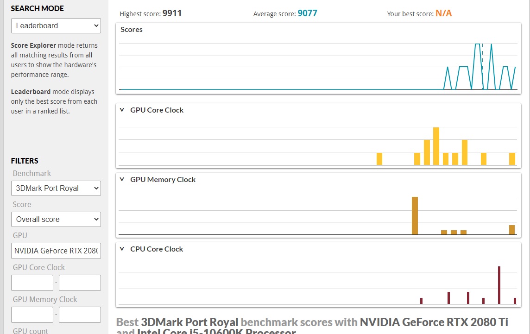This screenshot has width=530, height=334.
Task: Click the GPU Core Clock minimum field
Action: (x=32, y=283)
